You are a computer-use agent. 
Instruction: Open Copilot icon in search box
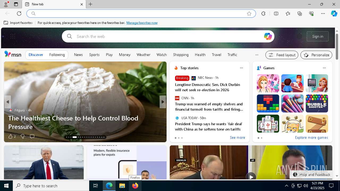[x=268, y=36]
